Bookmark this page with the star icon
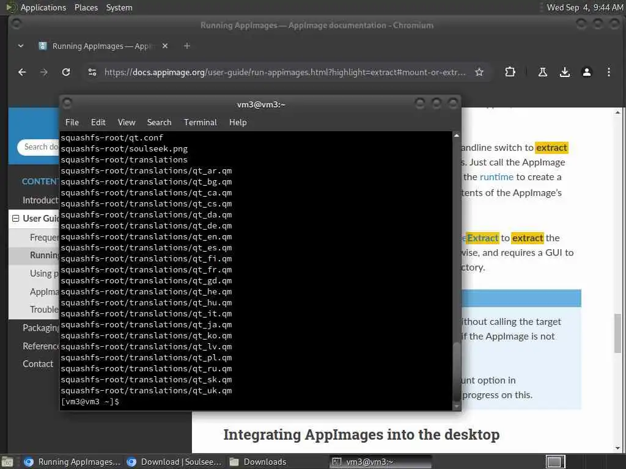Image resolution: width=626 pixels, height=469 pixels. coord(479,72)
